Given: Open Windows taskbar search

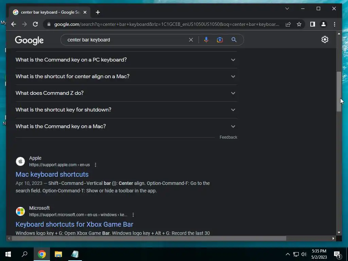Looking at the screenshot, I should pyautogui.click(x=24, y=254).
